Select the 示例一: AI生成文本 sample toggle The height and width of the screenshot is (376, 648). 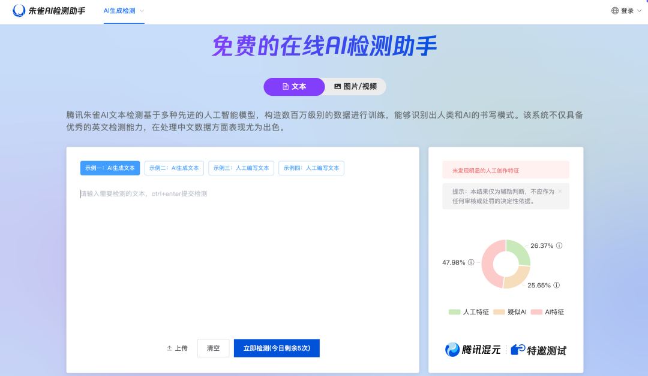tap(110, 168)
